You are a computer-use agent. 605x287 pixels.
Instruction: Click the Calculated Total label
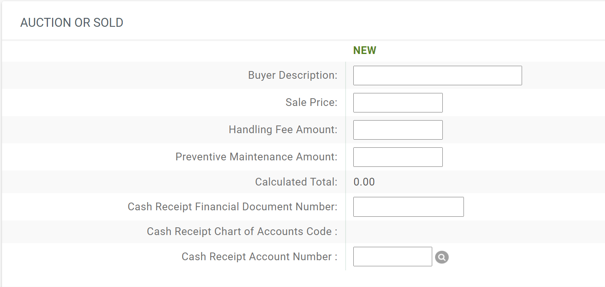coord(296,182)
